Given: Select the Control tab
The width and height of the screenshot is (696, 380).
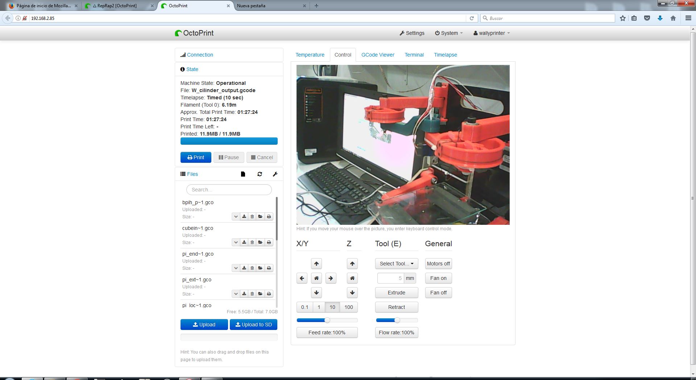Looking at the screenshot, I should (x=343, y=55).
